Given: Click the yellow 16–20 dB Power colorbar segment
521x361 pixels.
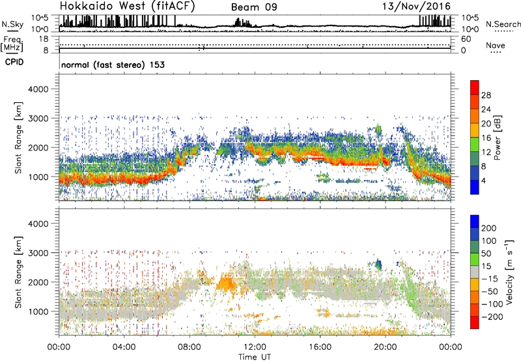Looking at the screenshot, I should click(x=475, y=130).
